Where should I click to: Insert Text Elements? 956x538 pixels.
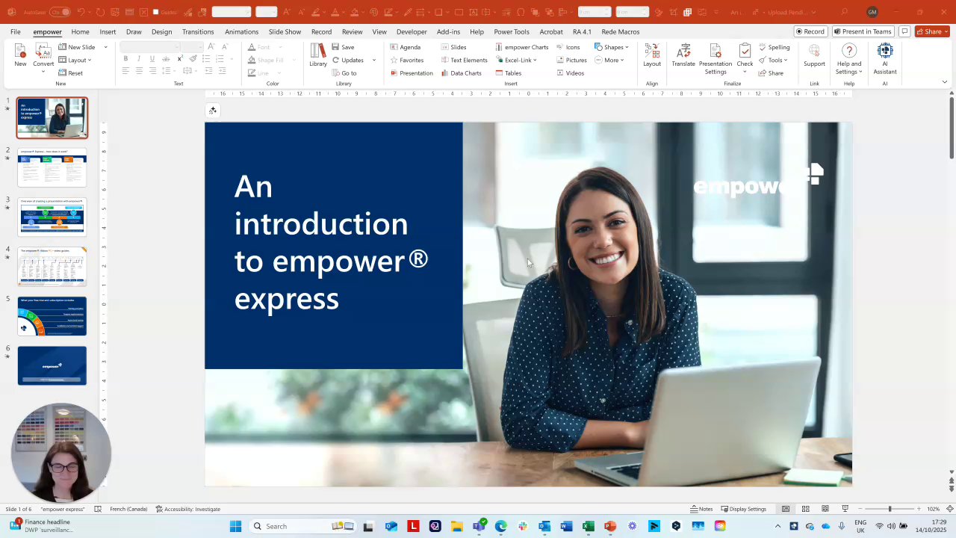pyautogui.click(x=464, y=60)
